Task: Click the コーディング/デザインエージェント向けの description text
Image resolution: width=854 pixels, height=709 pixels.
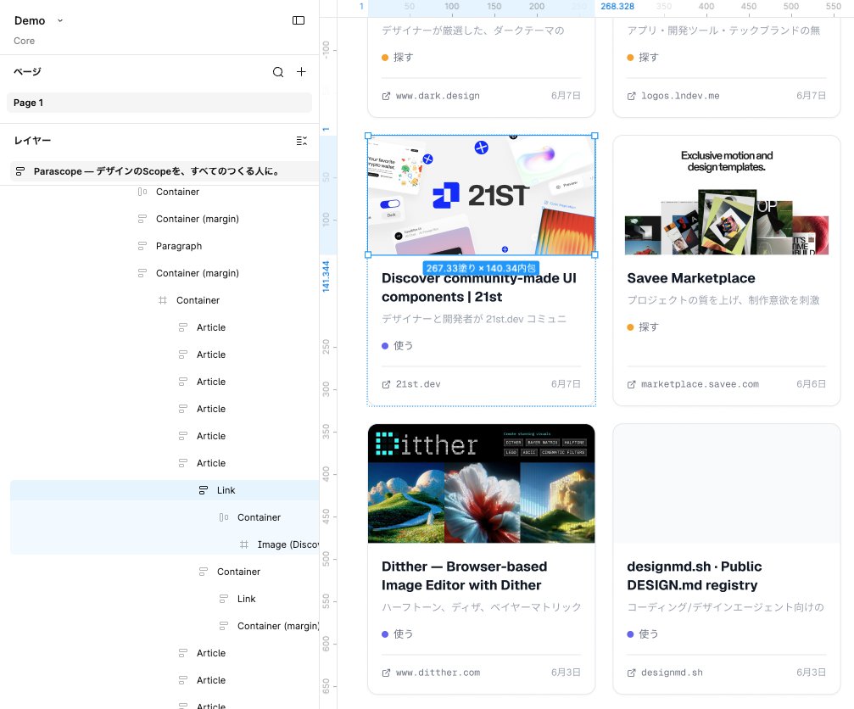Action: (x=725, y=607)
